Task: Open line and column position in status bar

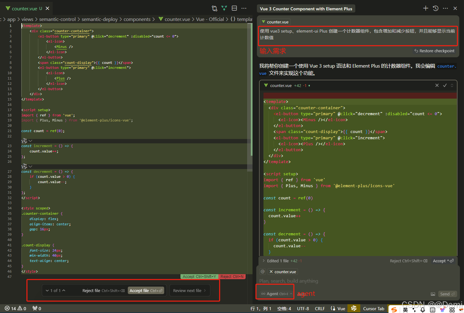Action: pos(261,309)
